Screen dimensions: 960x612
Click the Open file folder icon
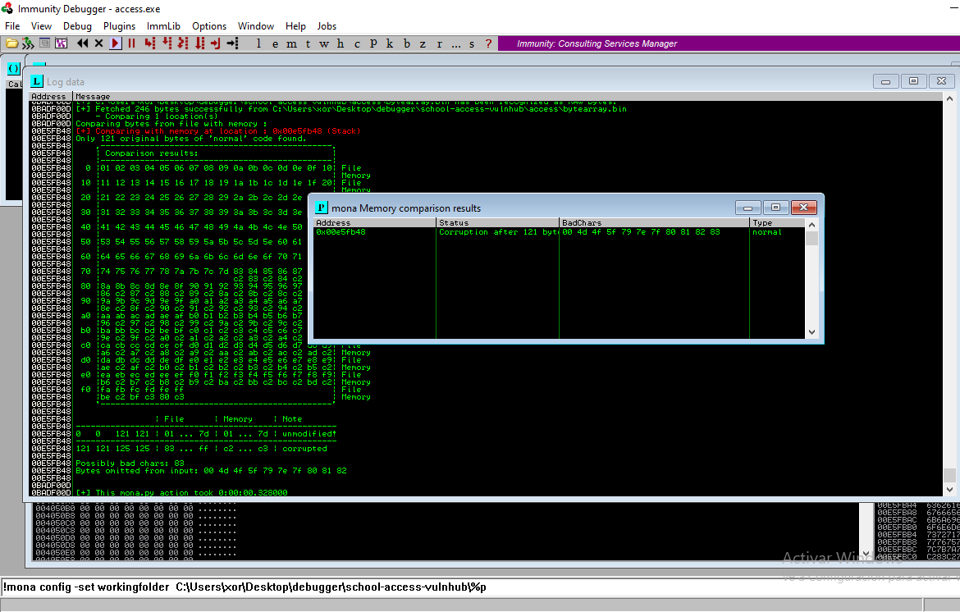[x=12, y=43]
